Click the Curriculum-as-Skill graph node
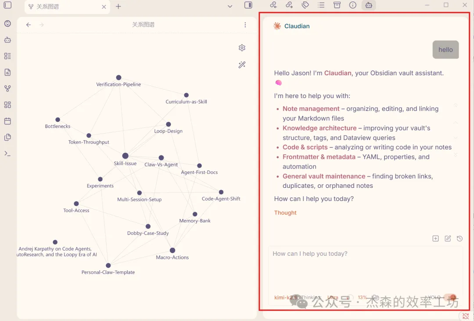474x321 pixels. (186, 95)
